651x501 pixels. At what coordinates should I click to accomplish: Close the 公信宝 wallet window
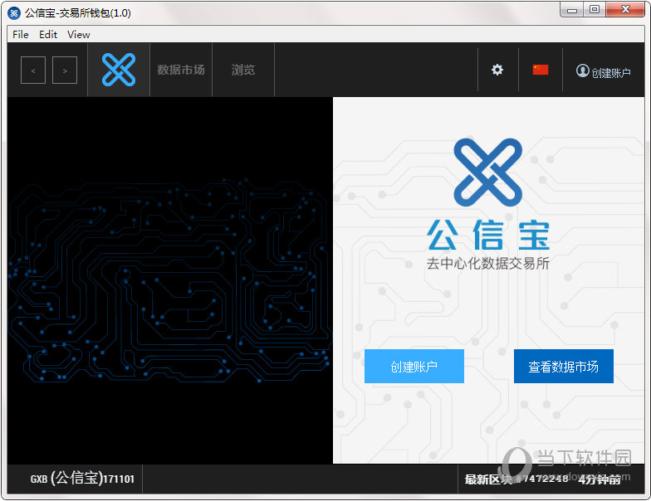point(625,10)
